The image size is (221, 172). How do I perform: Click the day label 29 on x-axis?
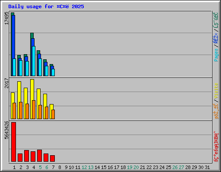194,167
